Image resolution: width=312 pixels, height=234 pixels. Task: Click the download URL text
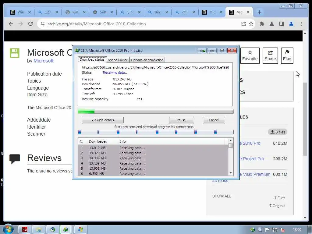[155, 67]
